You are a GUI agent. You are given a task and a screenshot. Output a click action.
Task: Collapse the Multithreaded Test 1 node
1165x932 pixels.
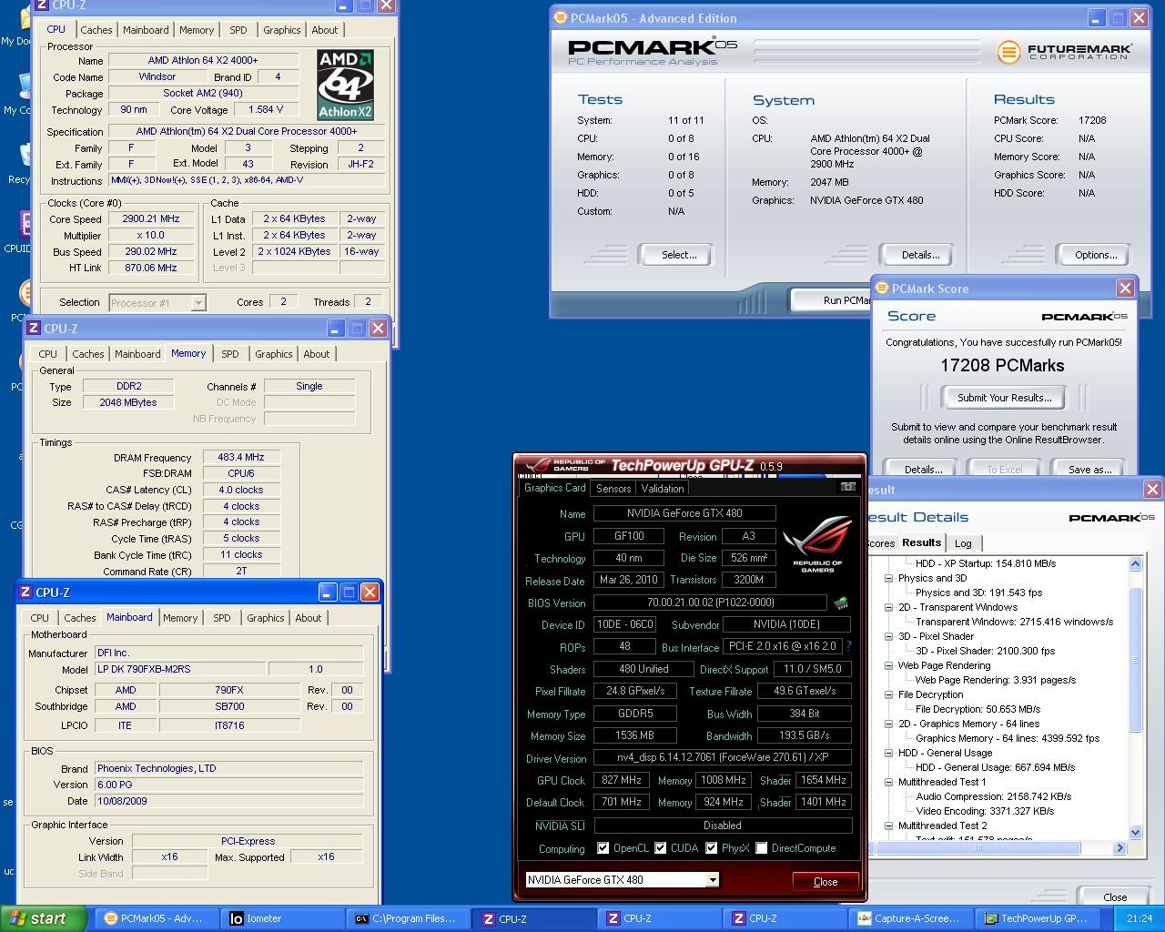[889, 782]
